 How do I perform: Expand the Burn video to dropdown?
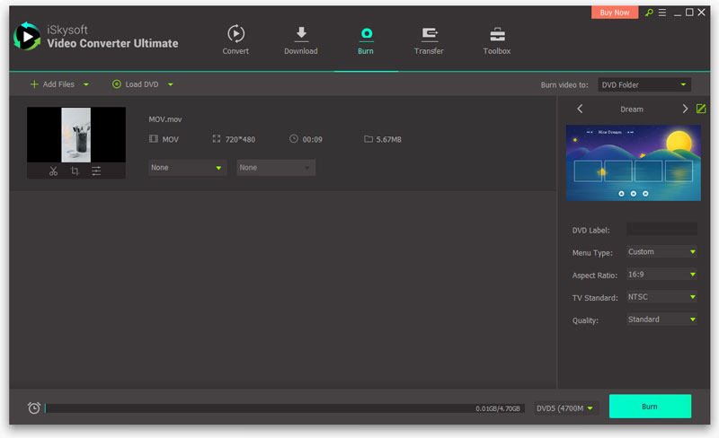tap(644, 84)
